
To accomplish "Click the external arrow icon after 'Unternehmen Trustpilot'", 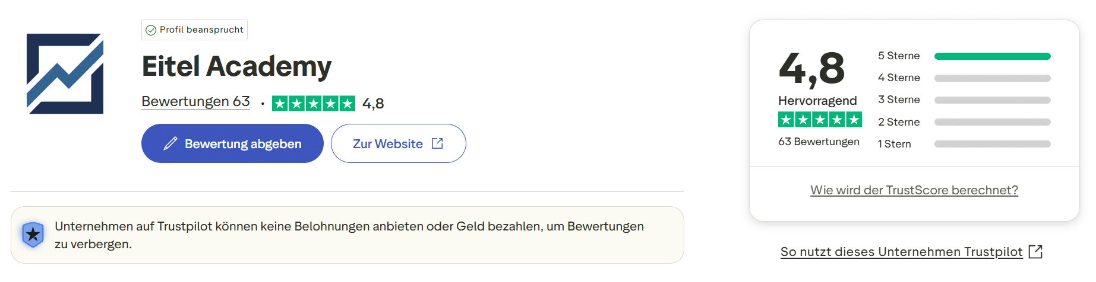I will tap(1035, 252).
